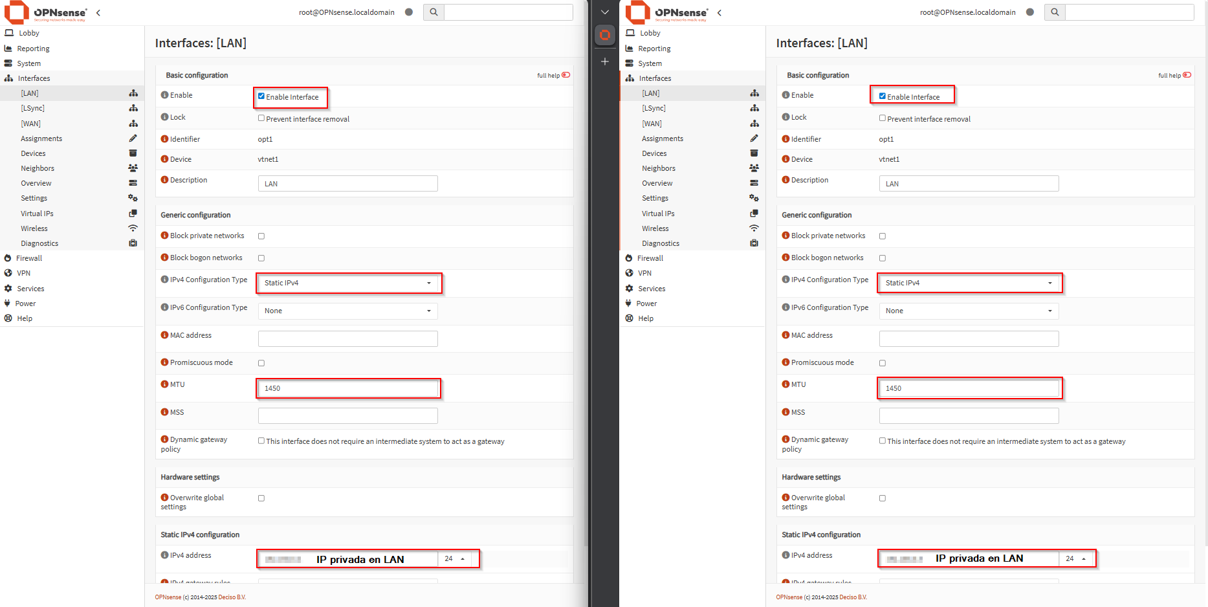Click the MTU field showing 1450 in right window
This screenshot has width=1208, height=607.
(x=969, y=388)
